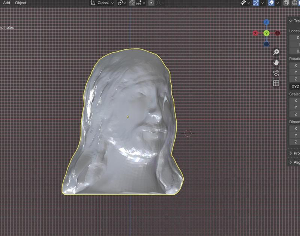300x236 pixels.
Task: Toggle proportional editing
Action: click(x=151, y=3)
